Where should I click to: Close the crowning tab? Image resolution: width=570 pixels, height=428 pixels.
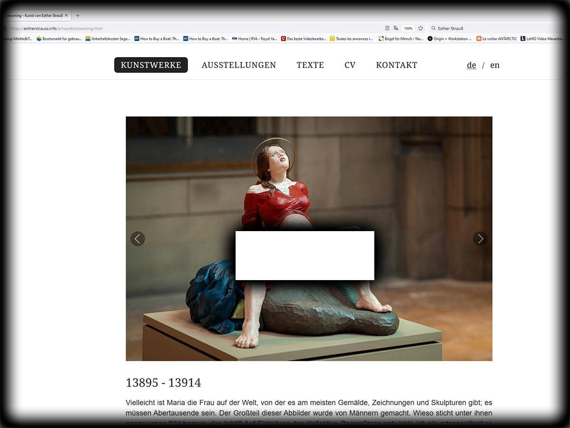point(66,15)
